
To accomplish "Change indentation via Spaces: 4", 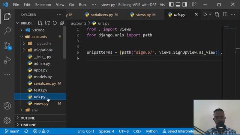I will 106,131.
